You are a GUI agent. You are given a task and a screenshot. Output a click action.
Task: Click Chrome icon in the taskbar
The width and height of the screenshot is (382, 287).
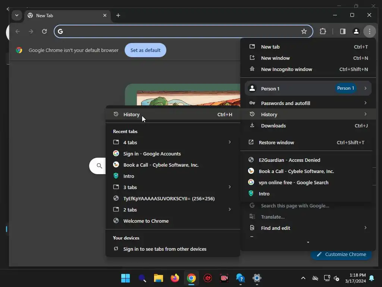pyautogui.click(x=191, y=278)
